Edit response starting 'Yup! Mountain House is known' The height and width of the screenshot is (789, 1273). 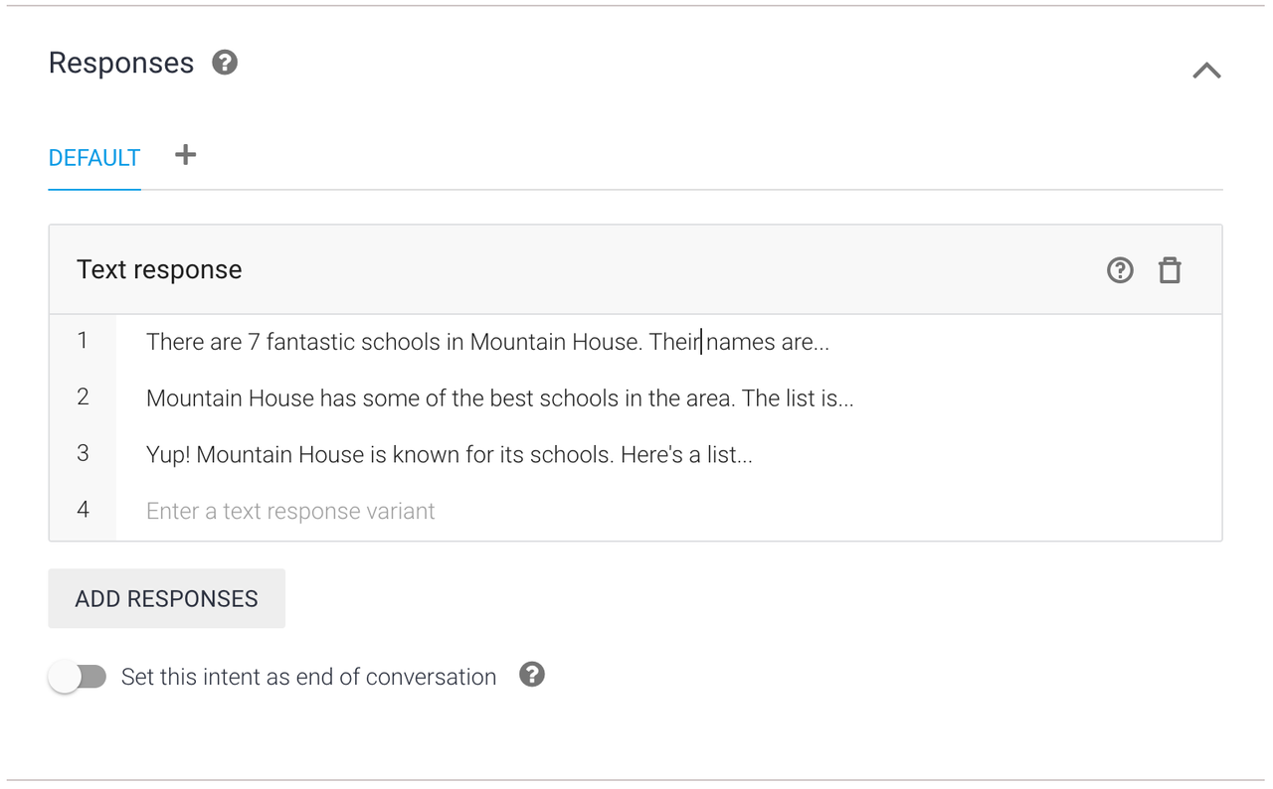click(668, 455)
